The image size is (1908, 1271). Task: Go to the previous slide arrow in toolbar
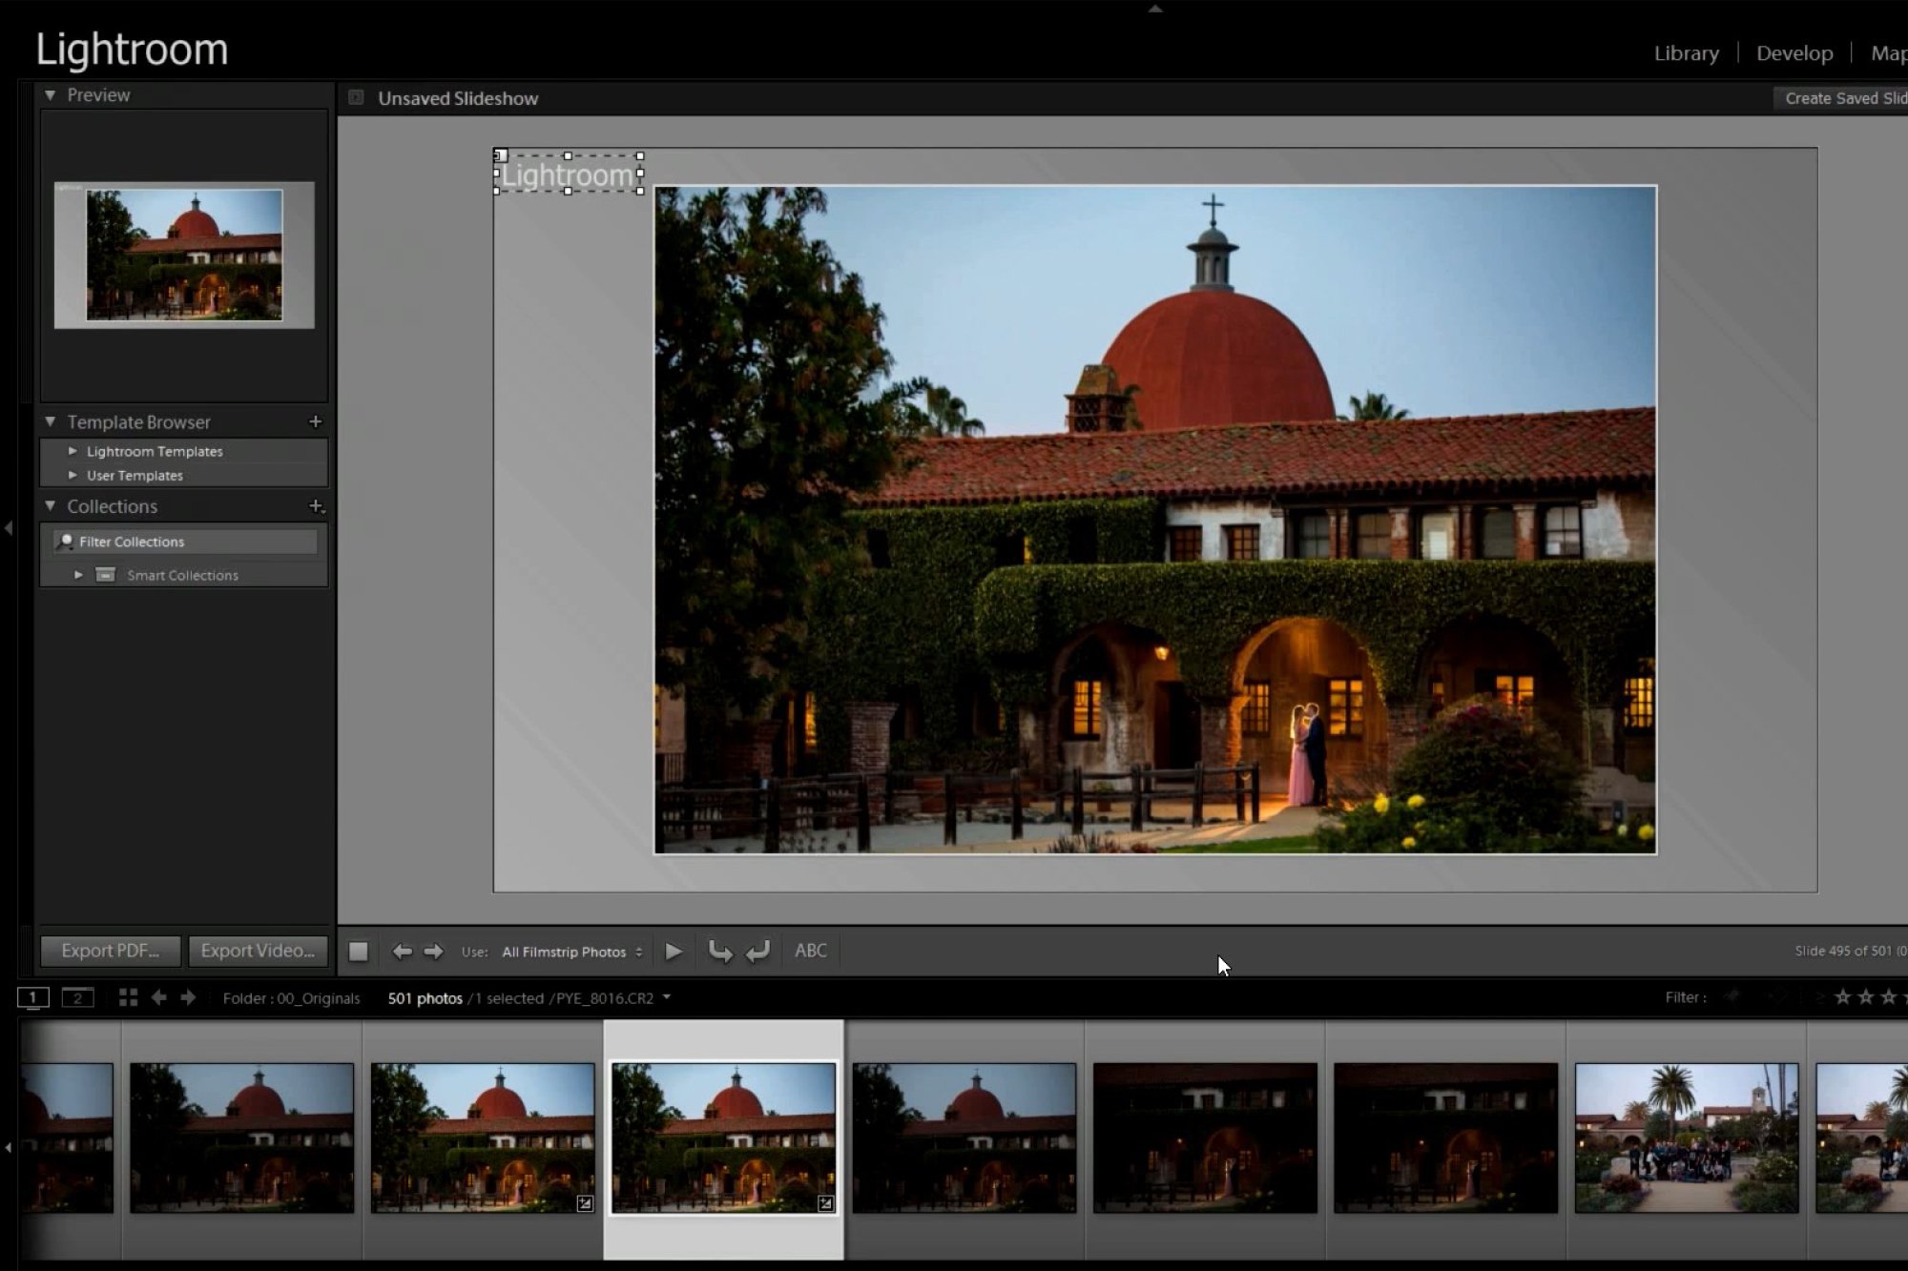402,951
